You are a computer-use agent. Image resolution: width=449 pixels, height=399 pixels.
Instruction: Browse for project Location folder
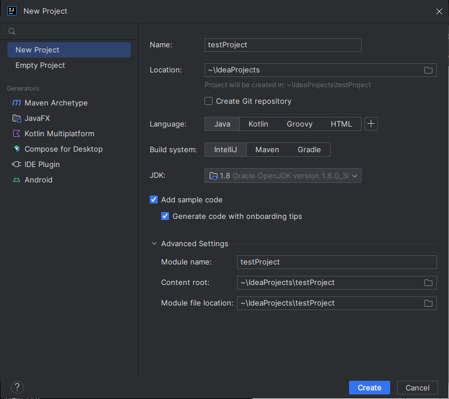tap(428, 70)
